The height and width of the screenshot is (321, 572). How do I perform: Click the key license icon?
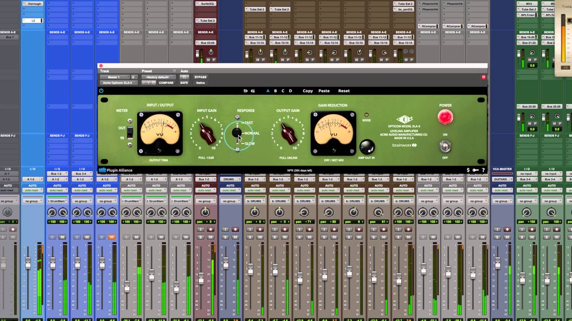475,170
